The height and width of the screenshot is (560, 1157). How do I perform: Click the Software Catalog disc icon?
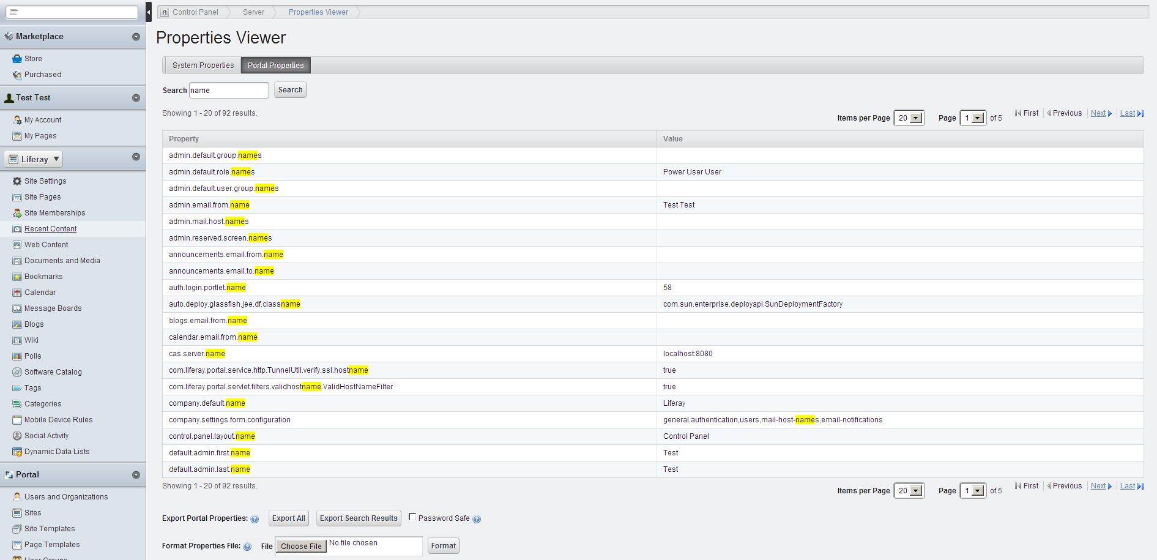pyautogui.click(x=17, y=372)
